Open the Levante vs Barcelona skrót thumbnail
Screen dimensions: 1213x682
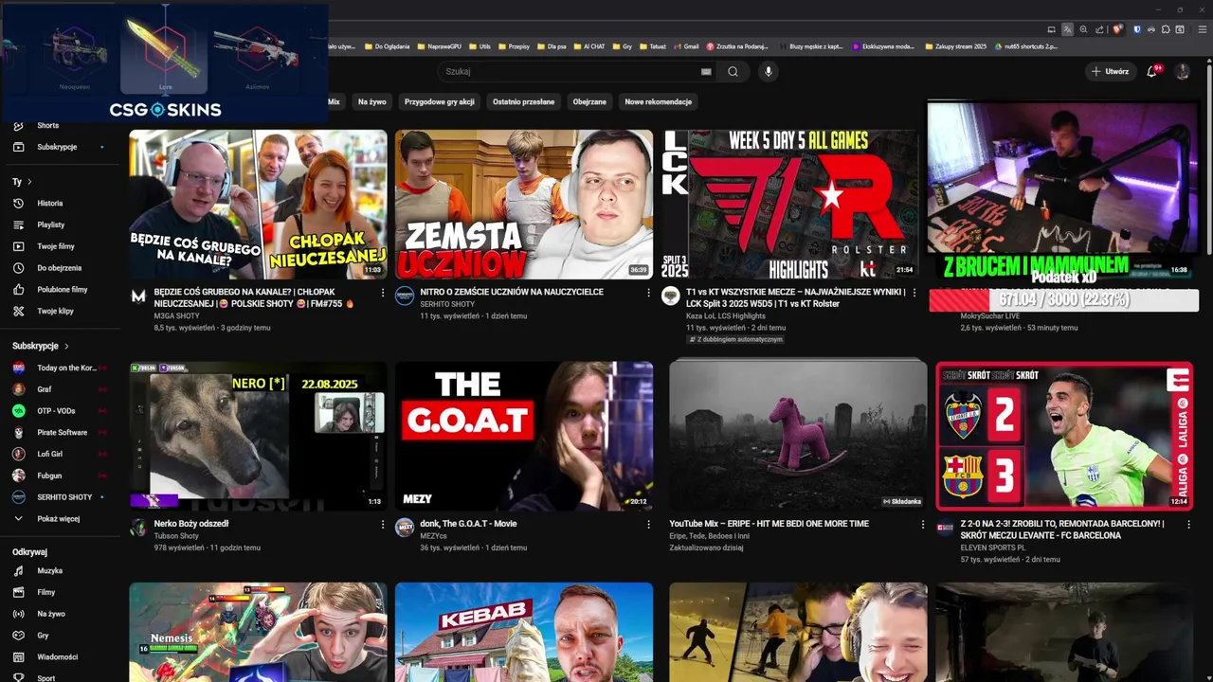1064,436
